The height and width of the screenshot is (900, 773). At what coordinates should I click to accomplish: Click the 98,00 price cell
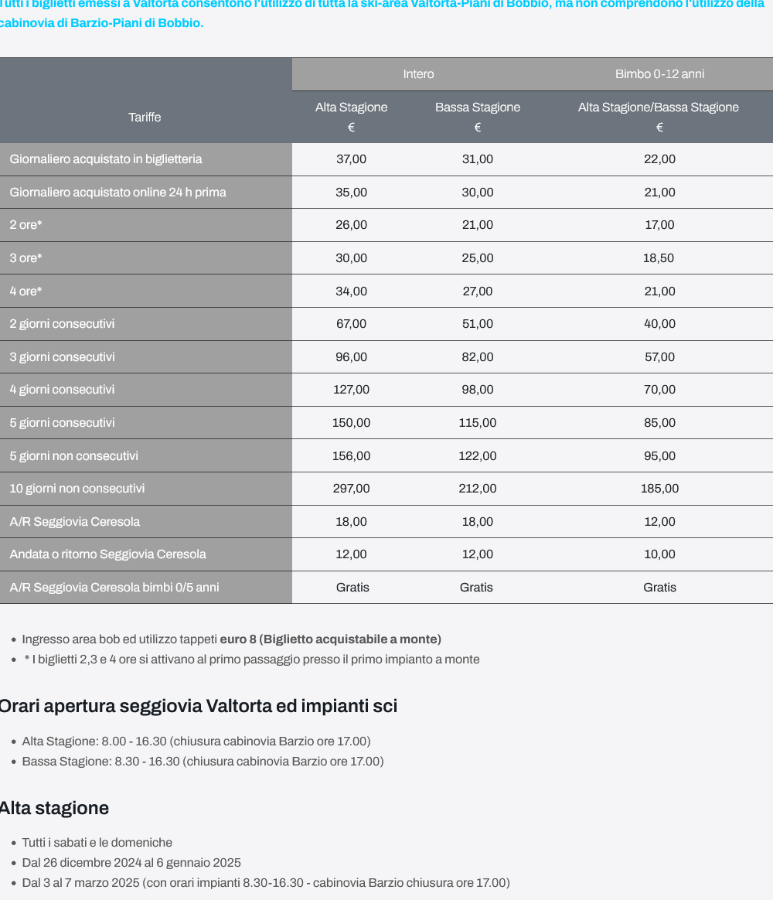click(478, 390)
